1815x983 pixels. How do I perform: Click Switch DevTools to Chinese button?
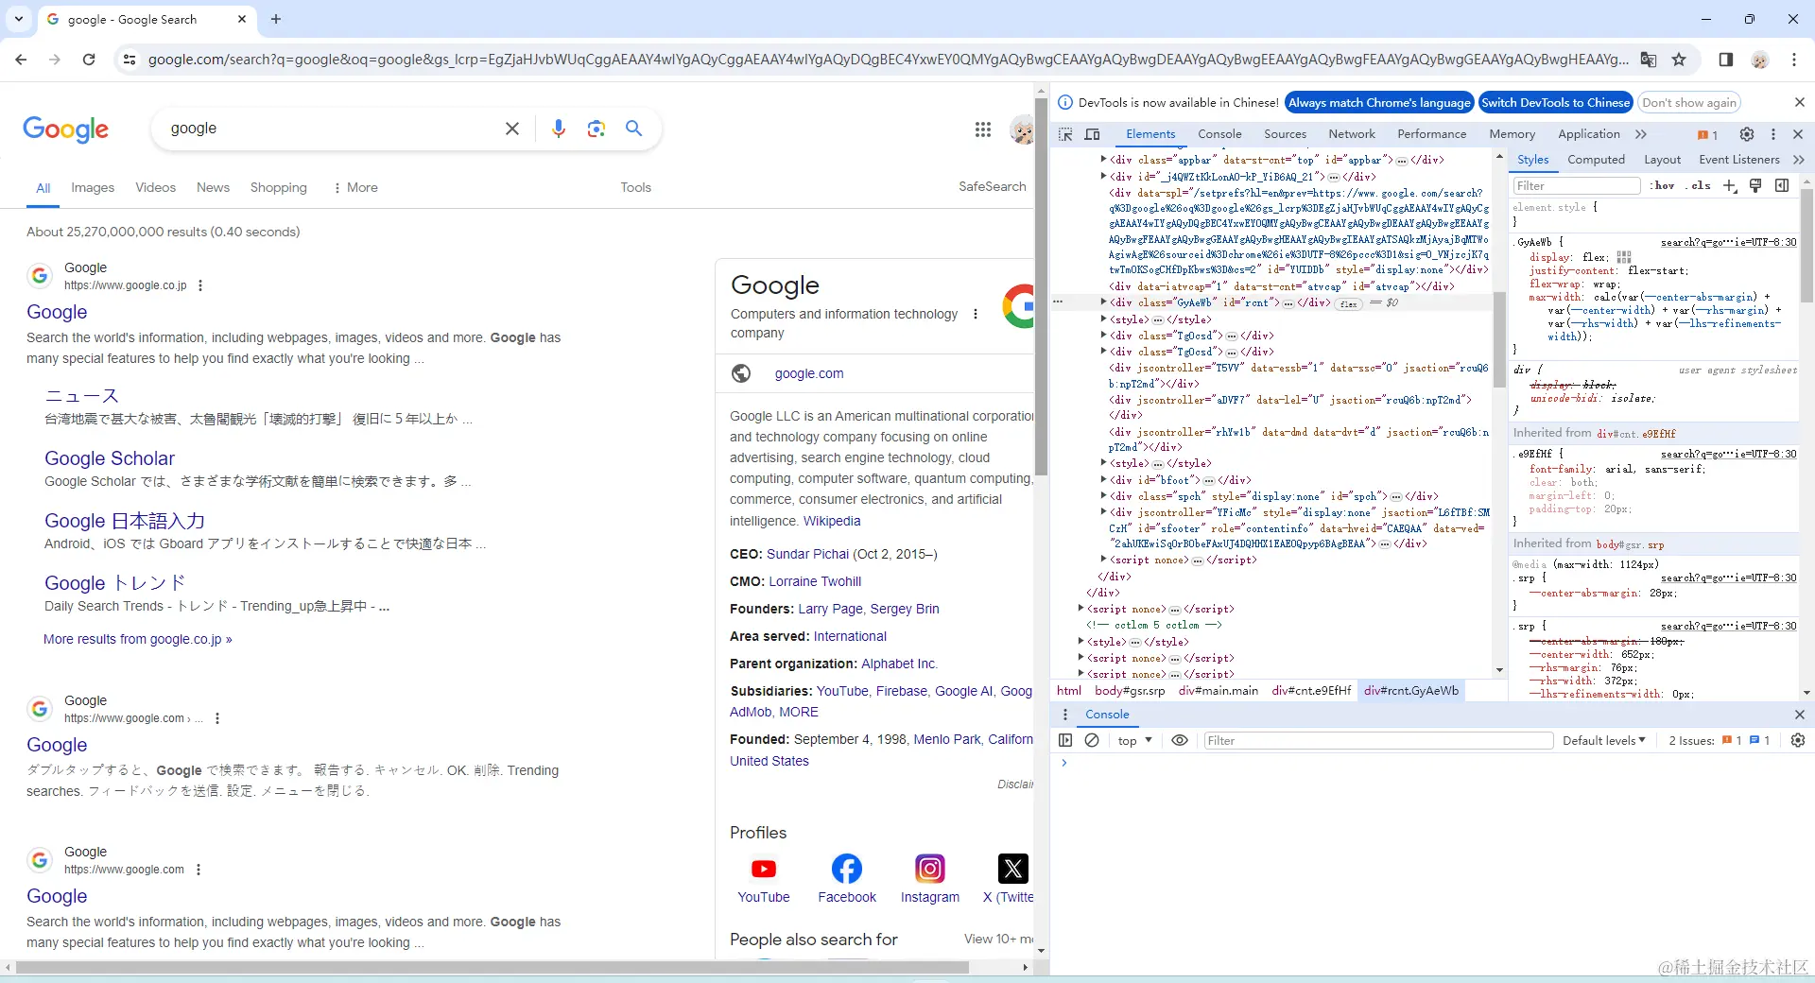pos(1556,102)
